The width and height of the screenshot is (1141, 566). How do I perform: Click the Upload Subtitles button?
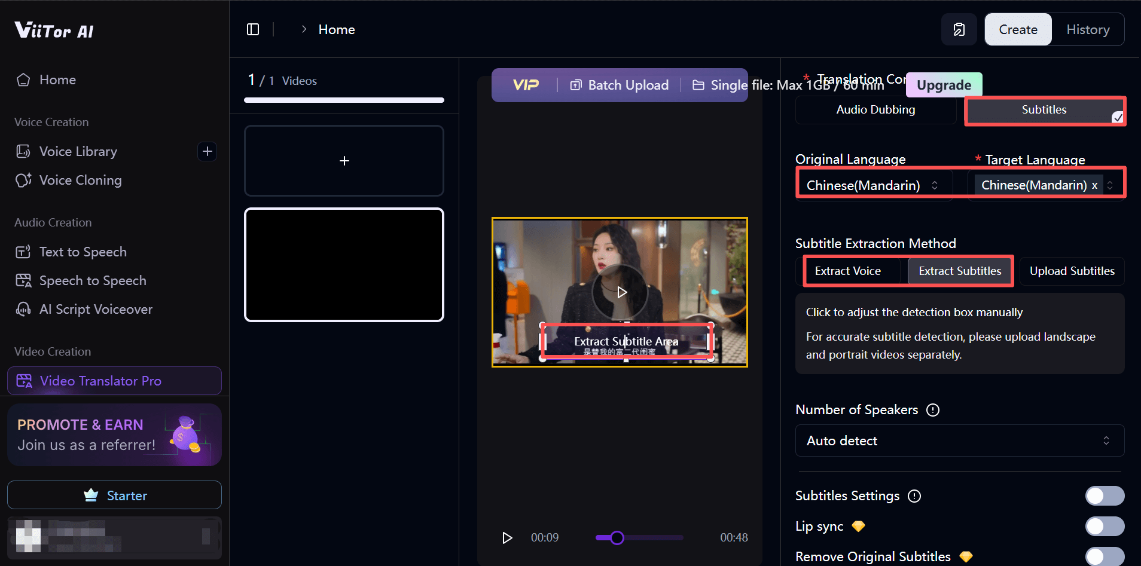(x=1072, y=271)
